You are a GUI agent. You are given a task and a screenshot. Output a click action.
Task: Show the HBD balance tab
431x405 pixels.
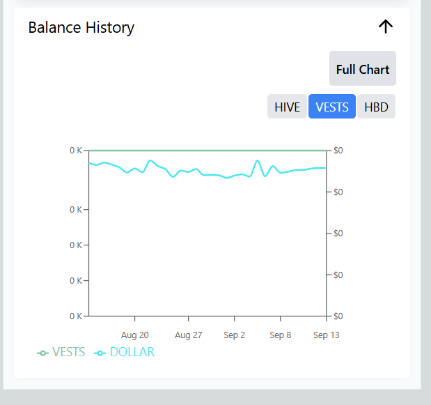coord(376,107)
